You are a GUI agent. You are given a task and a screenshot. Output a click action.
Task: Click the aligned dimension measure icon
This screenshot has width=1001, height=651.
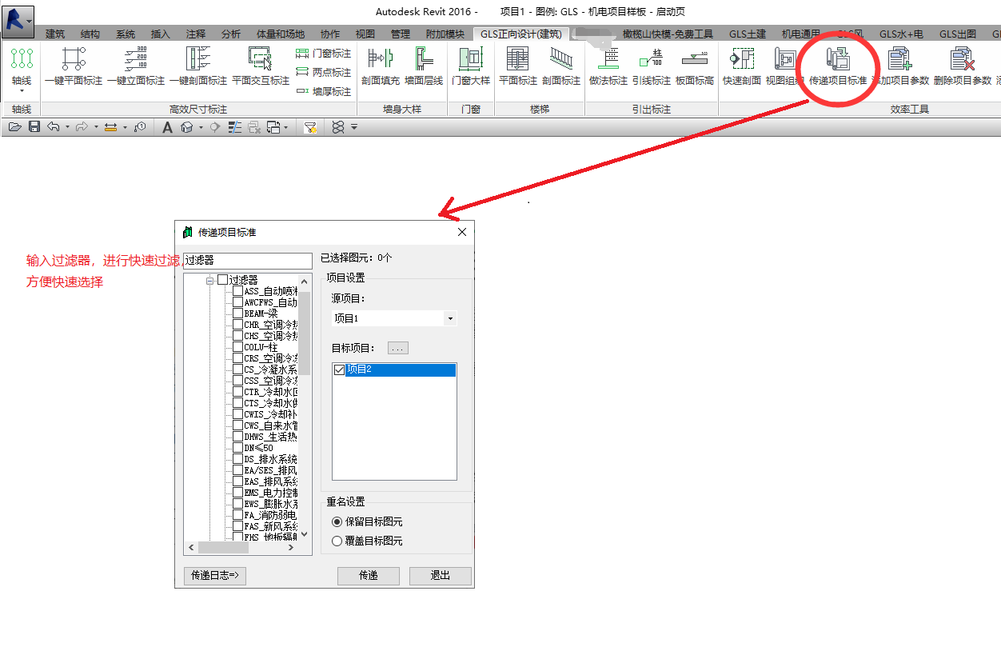111,126
